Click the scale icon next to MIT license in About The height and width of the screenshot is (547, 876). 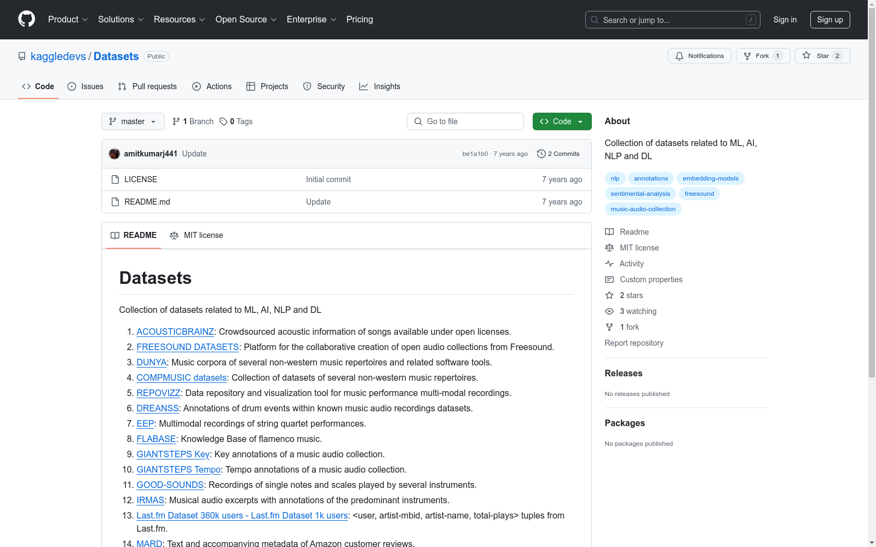tap(609, 248)
